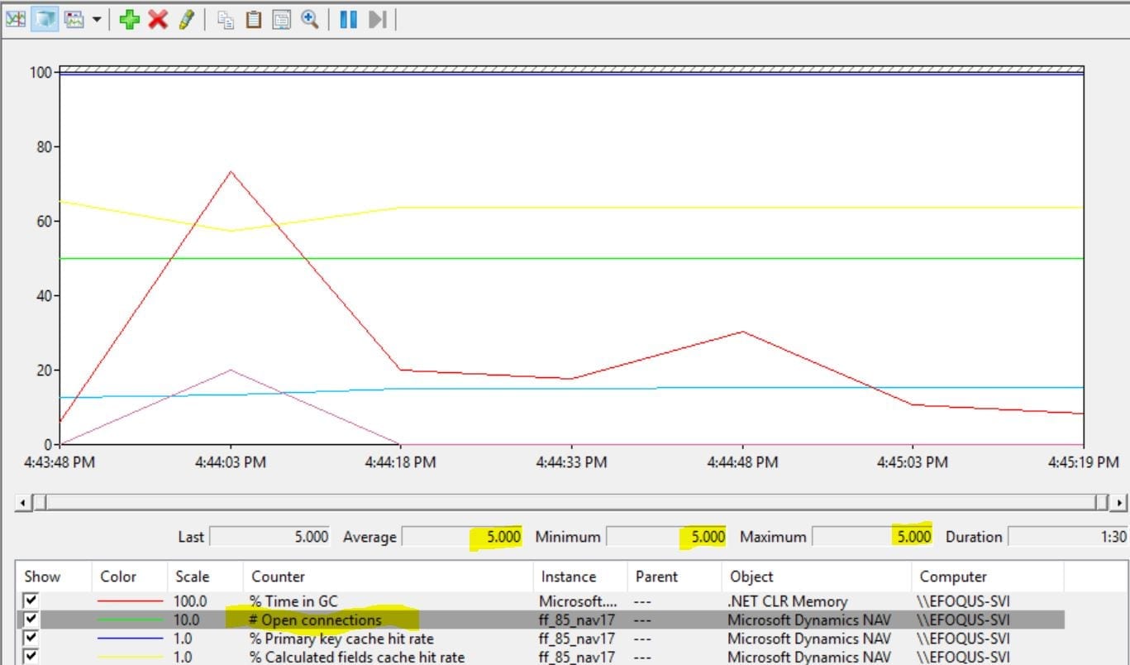Uncheck Show for % Calculated fields cache hit rate
1130x665 pixels.
(x=31, y=658)
